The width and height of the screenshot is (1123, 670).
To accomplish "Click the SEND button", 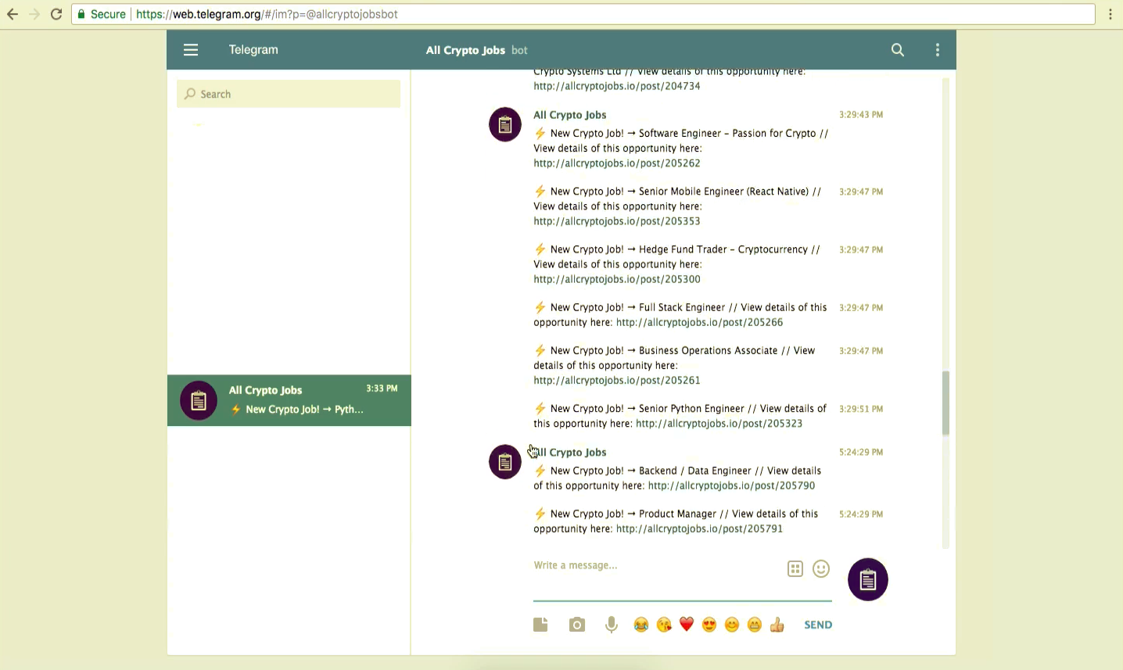I will pos(818,625).
